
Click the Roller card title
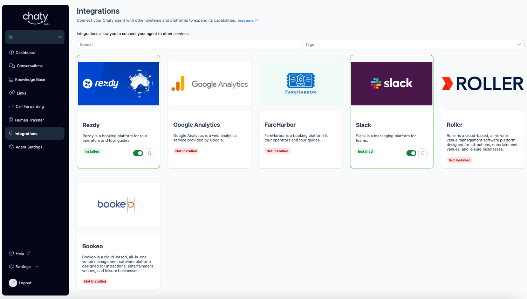tap(454, 125)
